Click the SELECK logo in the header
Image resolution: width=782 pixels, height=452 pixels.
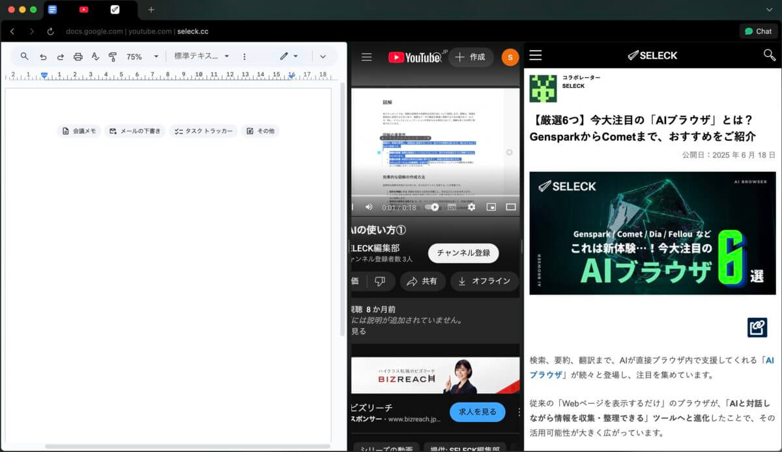click(652, 55)
